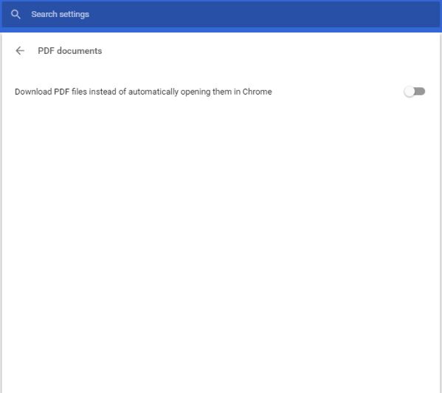Image resolution: width=442 pixels, height=393 pixels.
Task: Activate the settings search magnifier icon
Action: coord(15,14)
